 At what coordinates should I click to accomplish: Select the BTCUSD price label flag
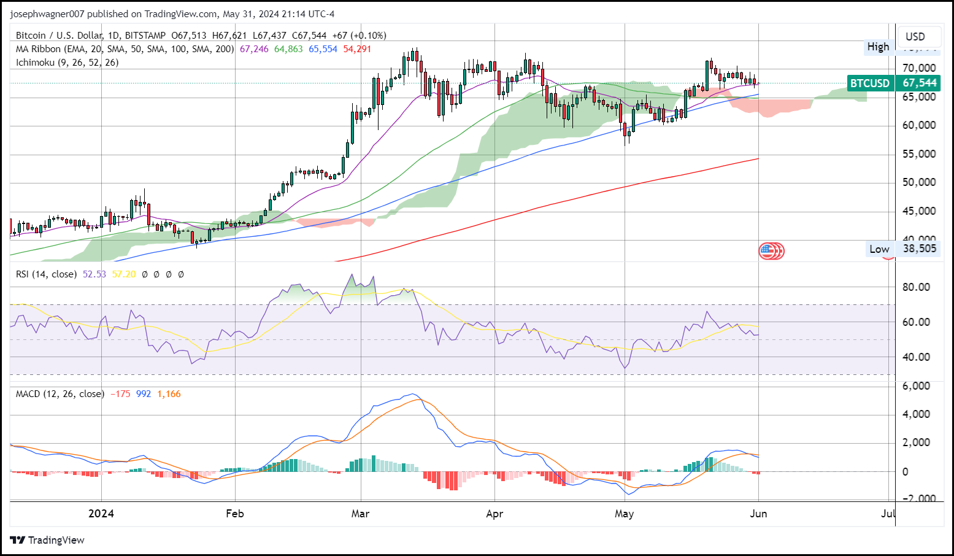pyautogui.click(x=870, y=83)
